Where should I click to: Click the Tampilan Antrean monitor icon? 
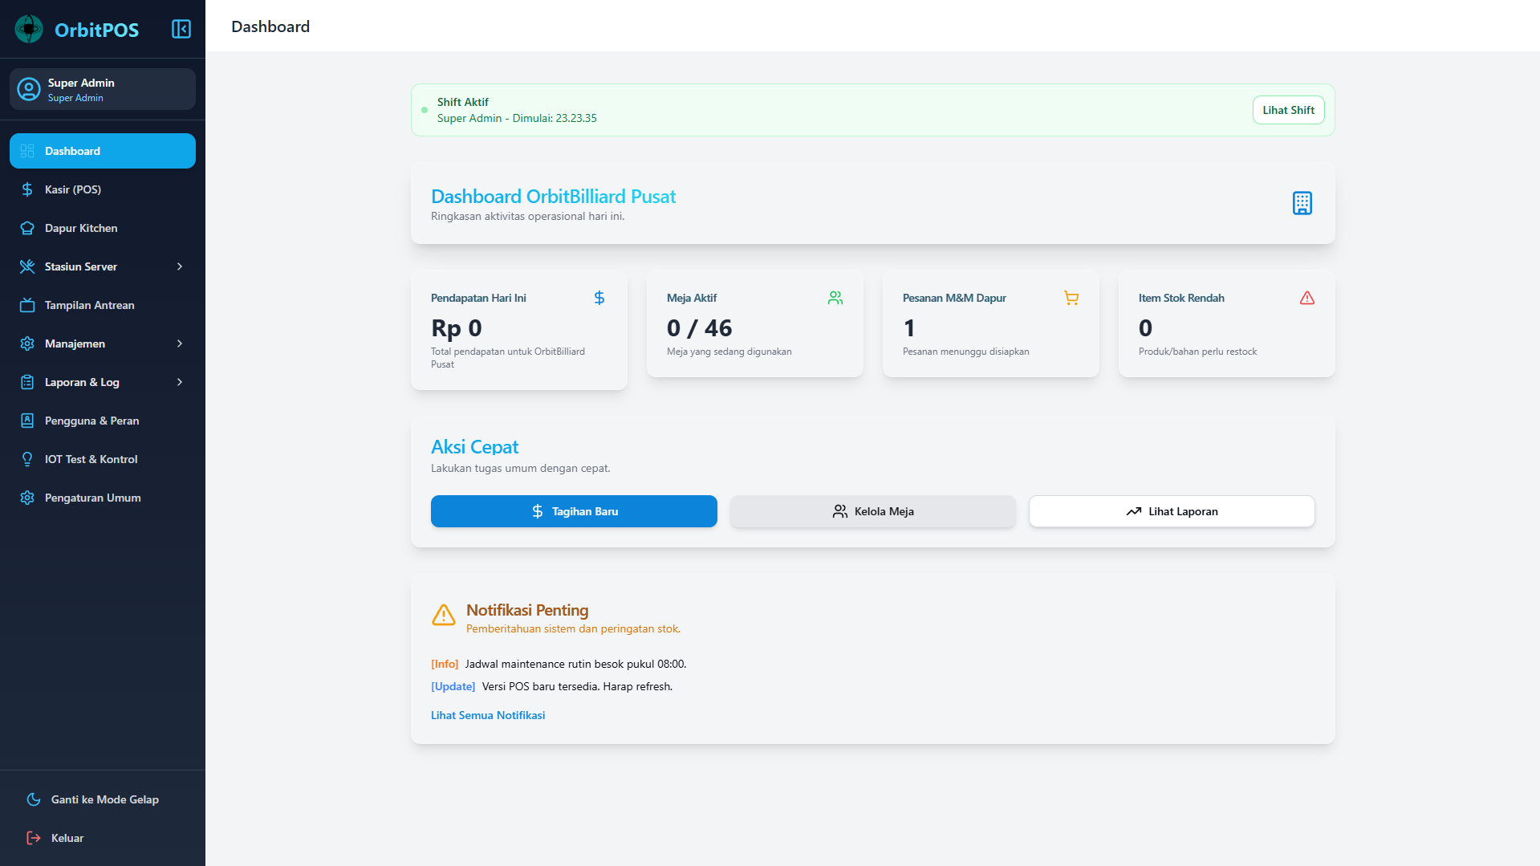coord(26,305)
